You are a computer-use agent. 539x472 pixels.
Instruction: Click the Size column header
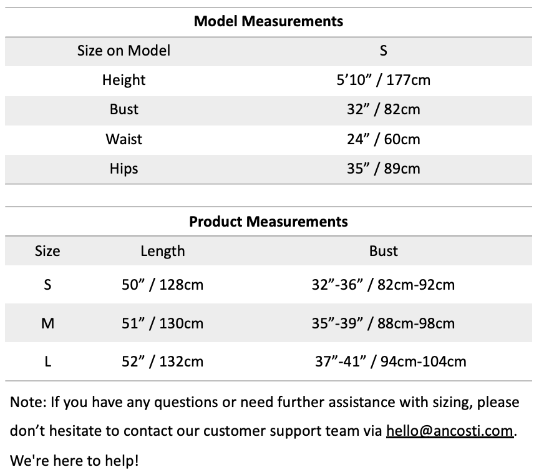click(47, 251)
